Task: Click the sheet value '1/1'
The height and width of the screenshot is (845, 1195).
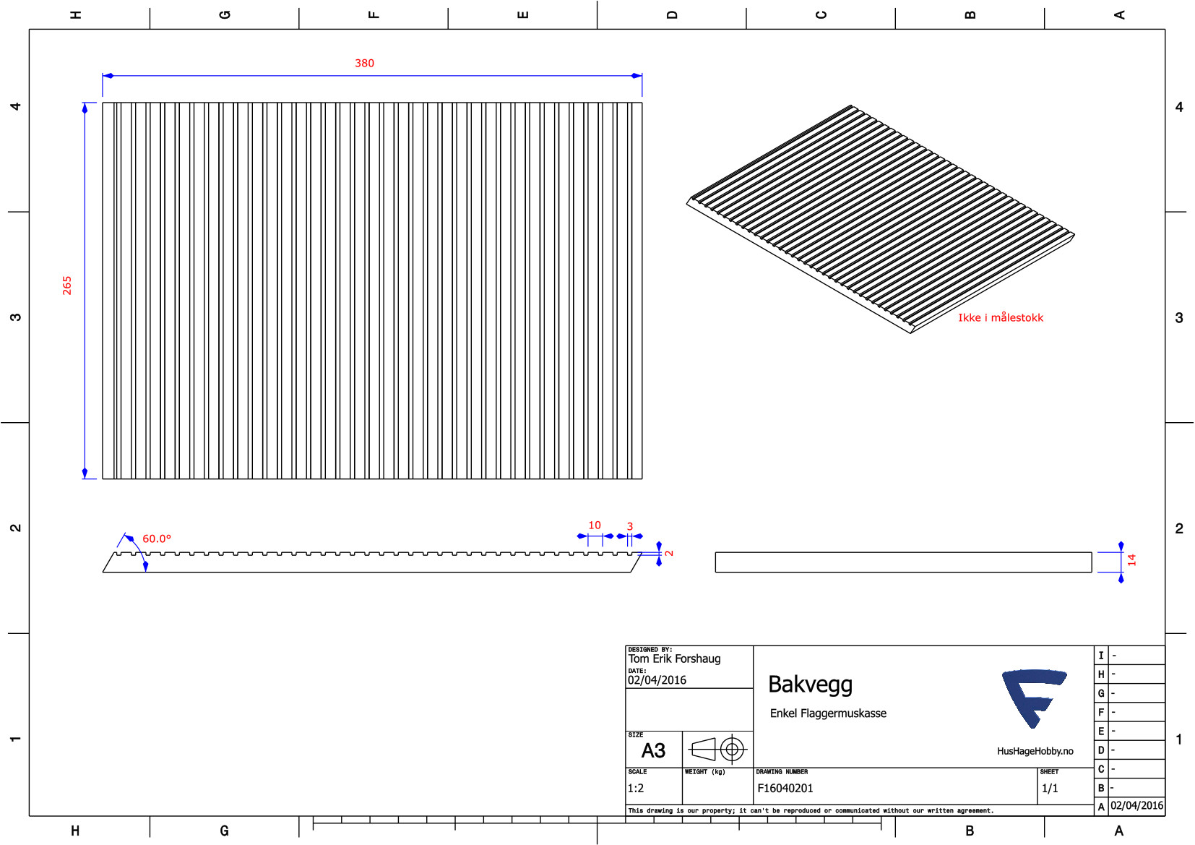Action: [x=1049, y=789]
